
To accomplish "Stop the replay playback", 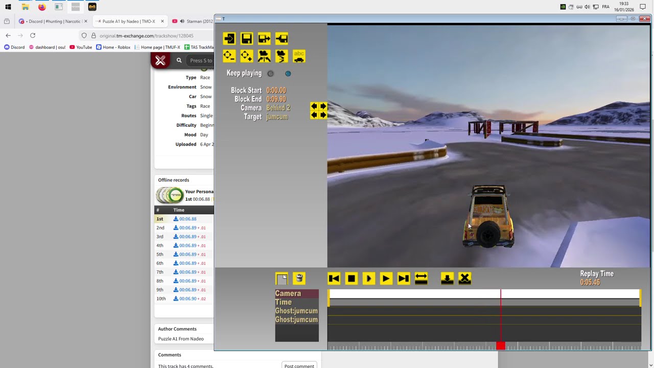I will click(351, 279).
